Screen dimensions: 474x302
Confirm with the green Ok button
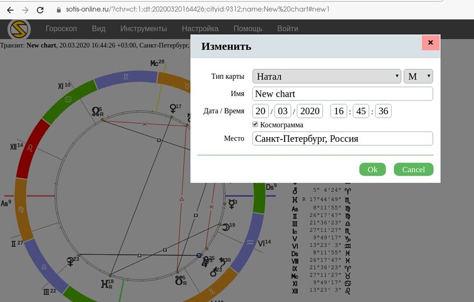pos(372,170)
